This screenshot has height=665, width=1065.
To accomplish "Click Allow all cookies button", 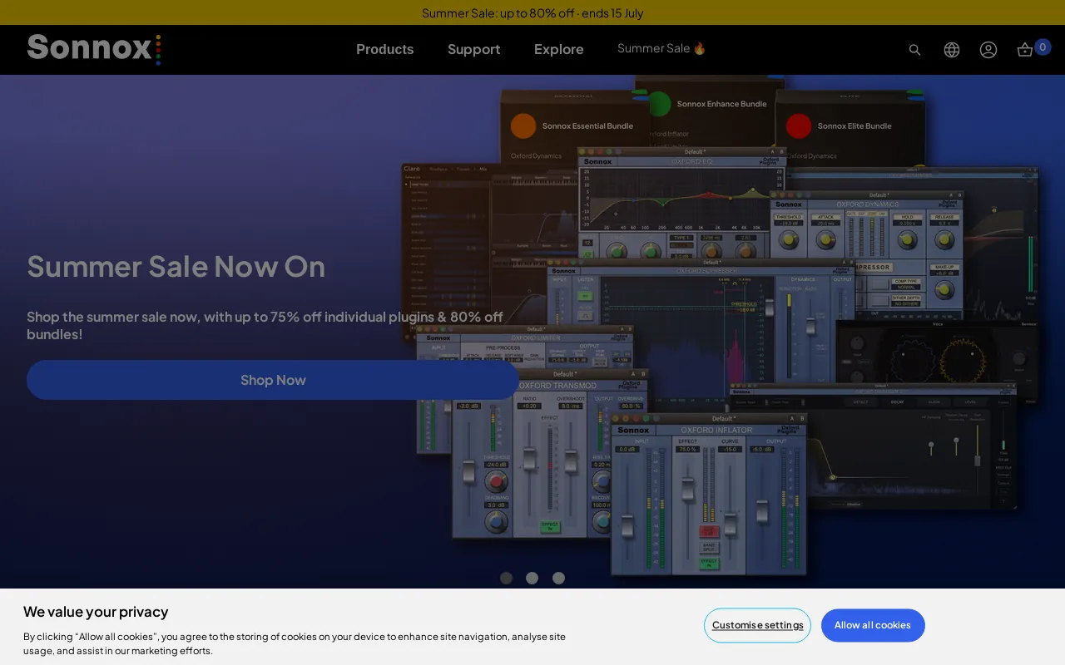I will click(873, 625).
